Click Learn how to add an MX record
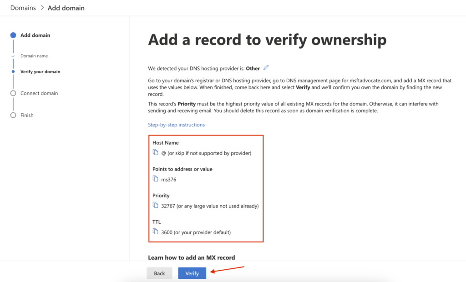Viewport: 466px width, 282px height. [x=191, y=257]
